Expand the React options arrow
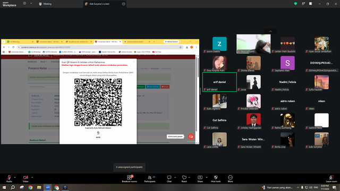This screenshot has height=191, width=340. pyautogui.click(x=189, y=177)
